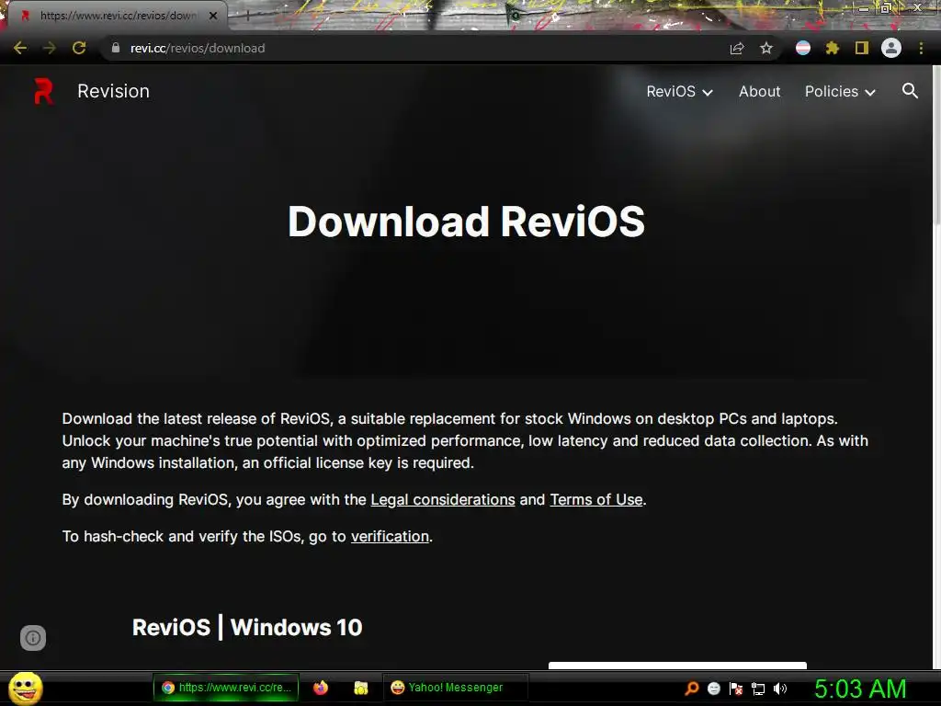941x706 pixels.
Task: Go to the Revision home link
Action: click(113, 91)
